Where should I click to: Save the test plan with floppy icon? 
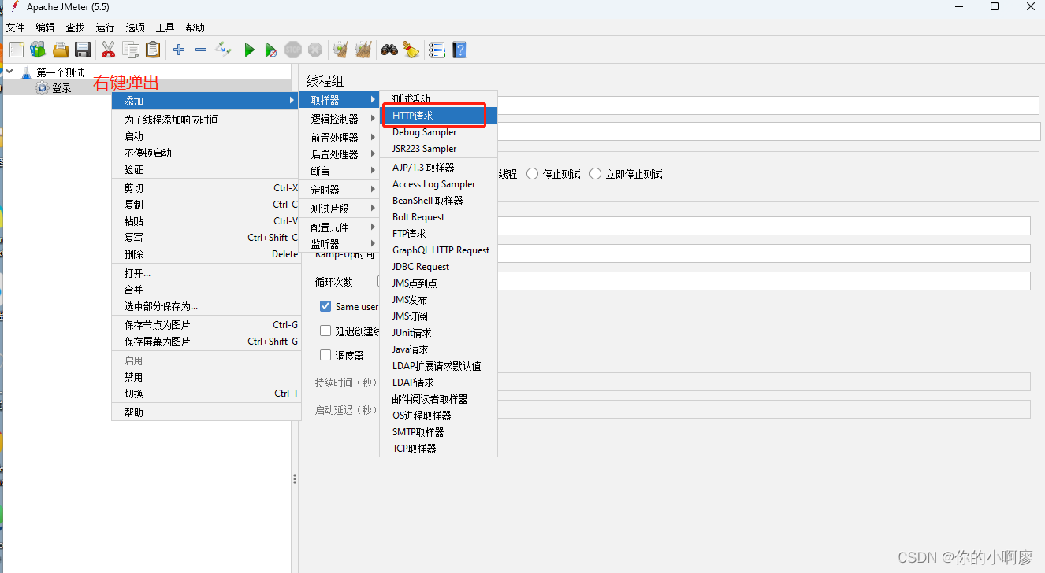[83, 50]
